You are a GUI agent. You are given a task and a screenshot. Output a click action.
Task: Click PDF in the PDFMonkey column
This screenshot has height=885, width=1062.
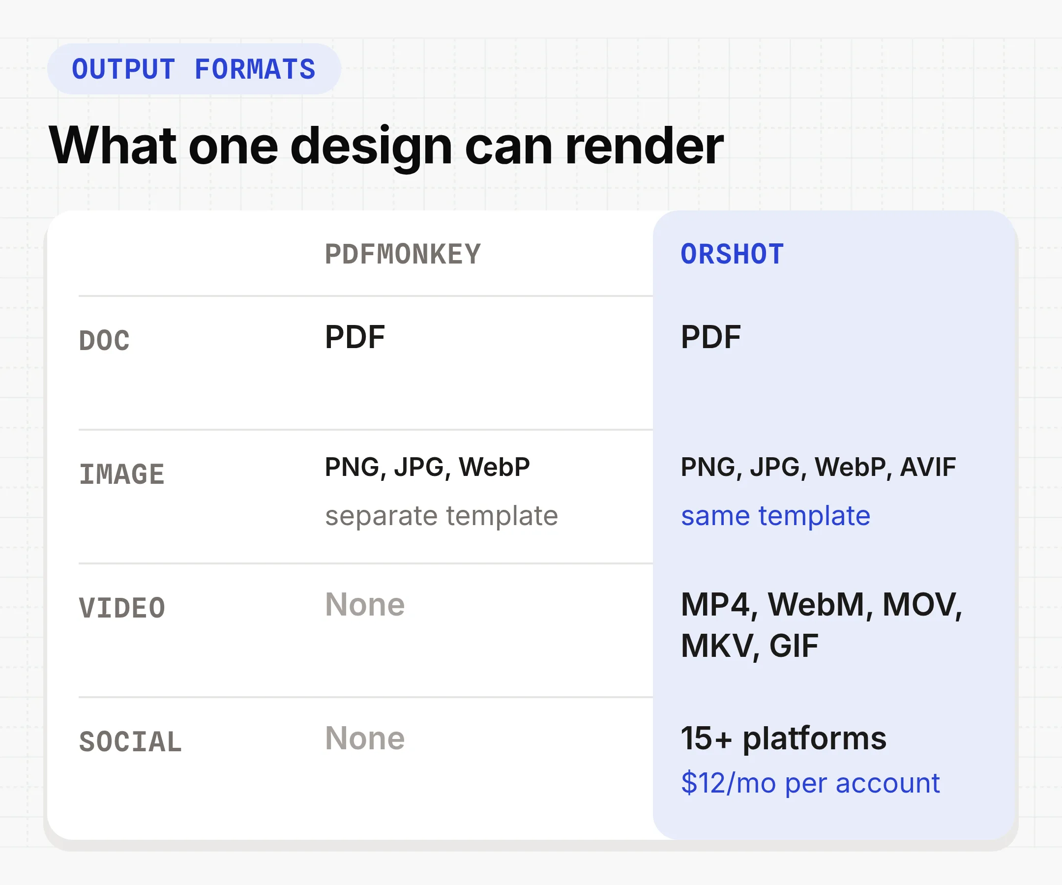[x=355, y=337]
